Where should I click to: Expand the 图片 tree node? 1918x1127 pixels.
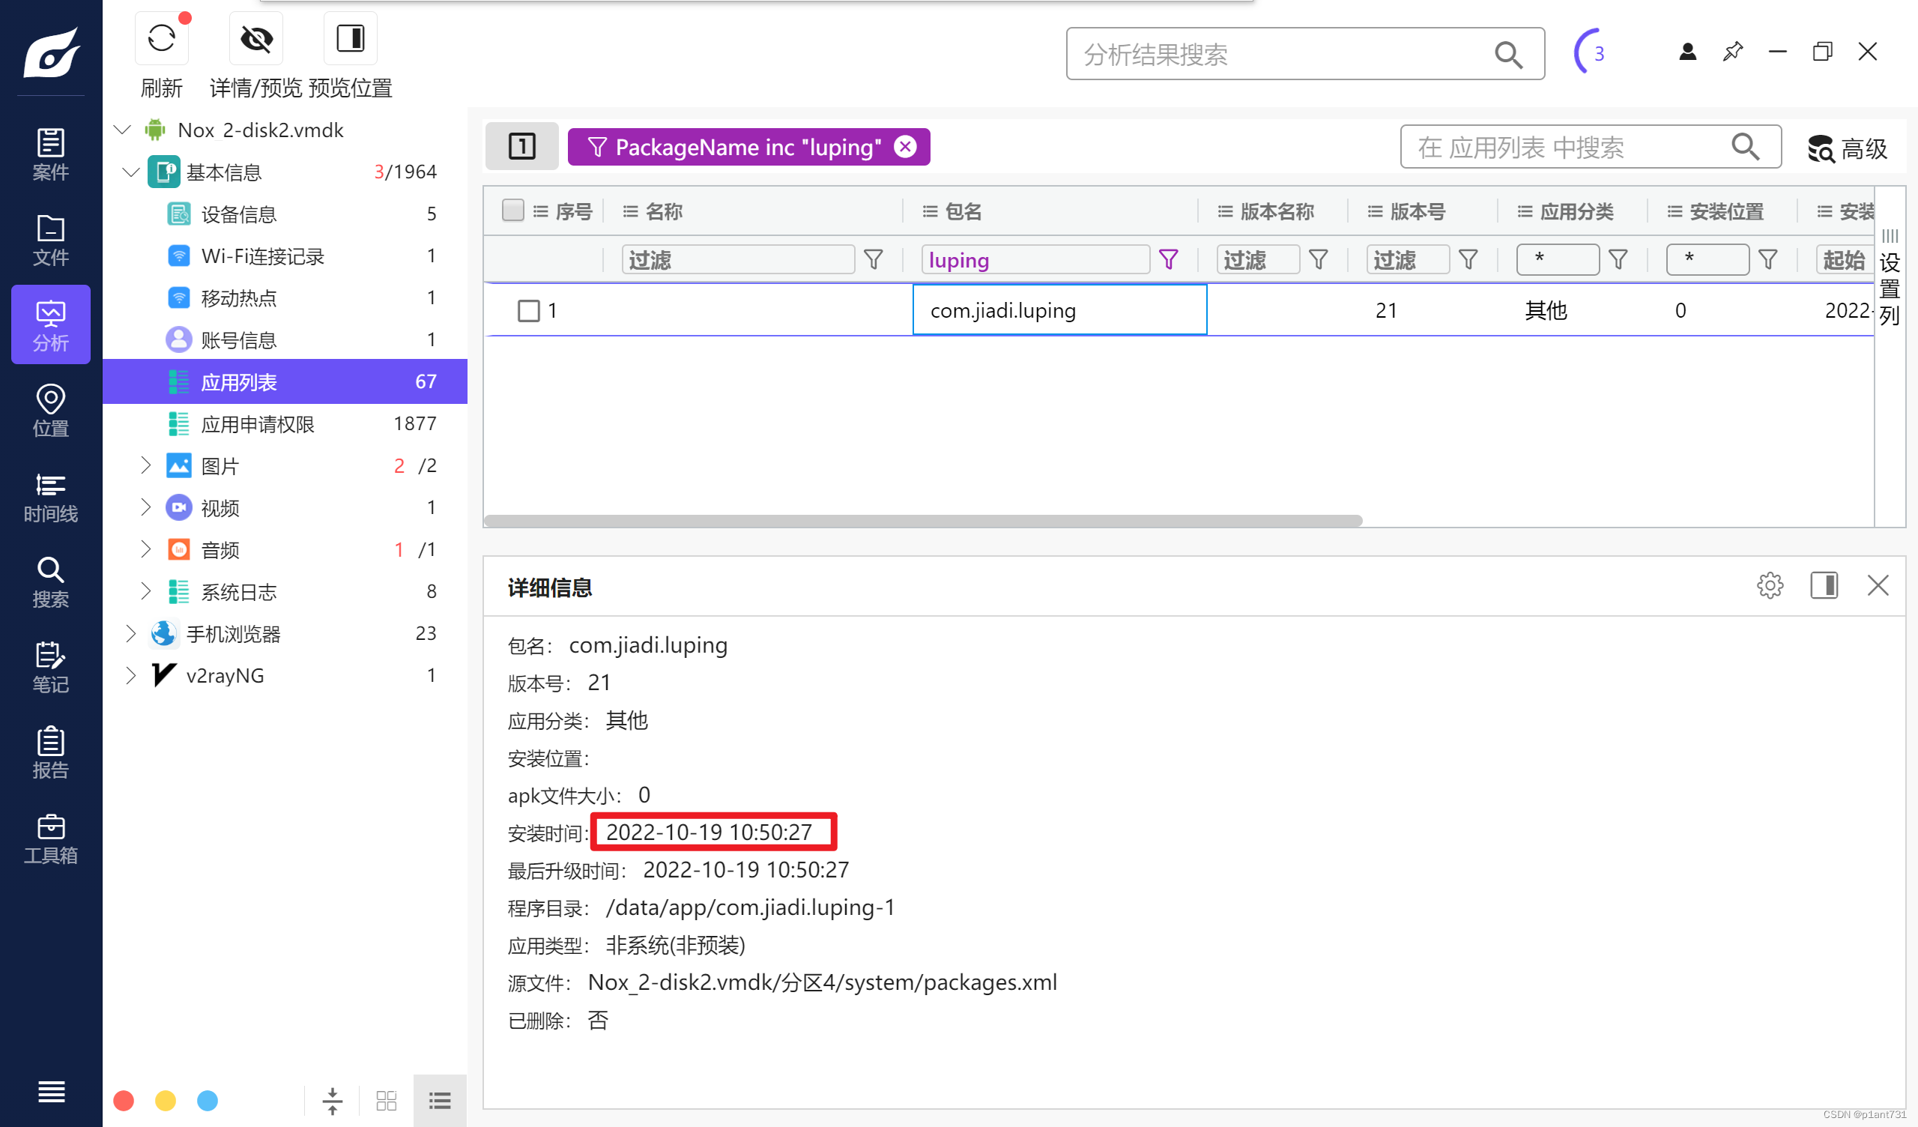(x=145, y=465)
